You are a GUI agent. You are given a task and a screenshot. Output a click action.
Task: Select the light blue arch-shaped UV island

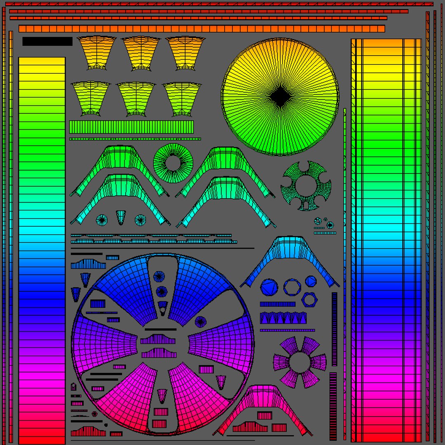[x=290, y=261]
